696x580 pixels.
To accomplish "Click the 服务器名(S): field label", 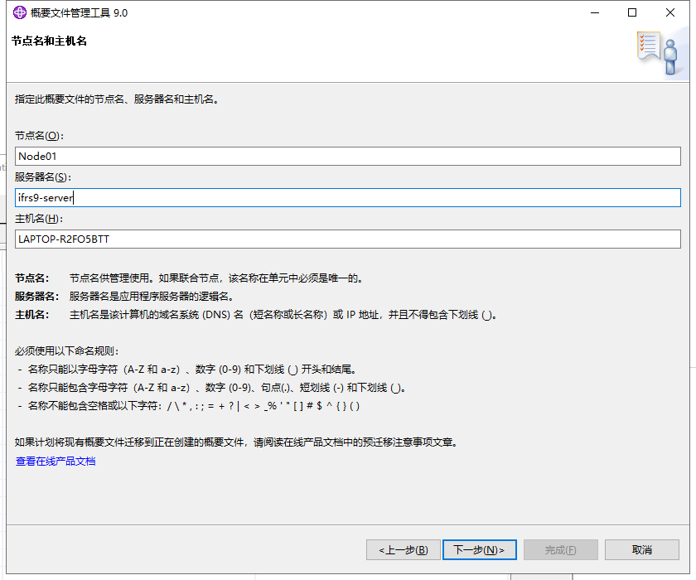I will (43, 177).
